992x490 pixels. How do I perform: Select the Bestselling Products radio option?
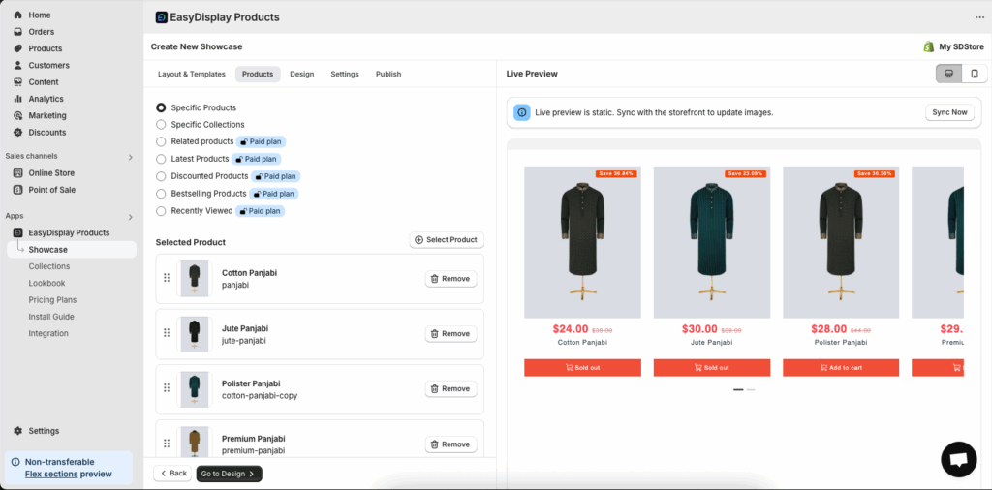(161, 194)
